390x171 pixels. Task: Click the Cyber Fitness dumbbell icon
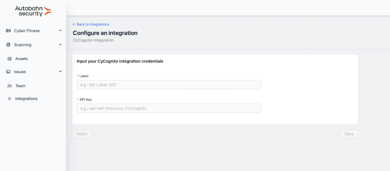(x=8, y=31)
